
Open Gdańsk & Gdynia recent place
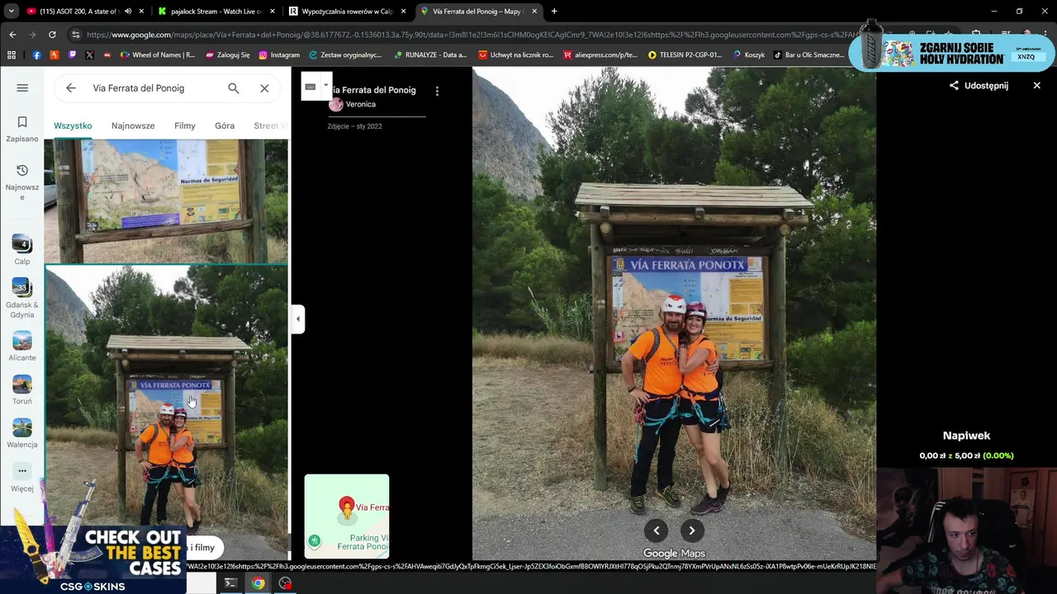click(22, 299)
